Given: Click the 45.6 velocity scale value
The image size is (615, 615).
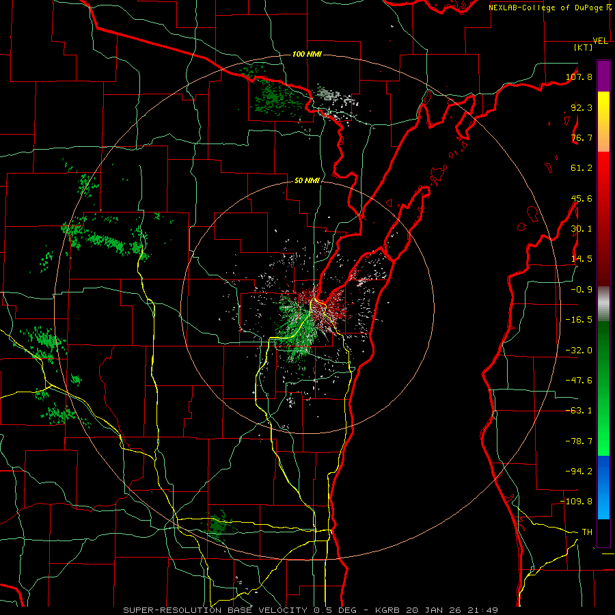Looking at the screenshot, I should point(582,198).
